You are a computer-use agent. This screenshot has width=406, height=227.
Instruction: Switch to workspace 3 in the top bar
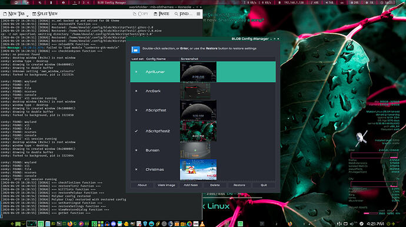84,2
